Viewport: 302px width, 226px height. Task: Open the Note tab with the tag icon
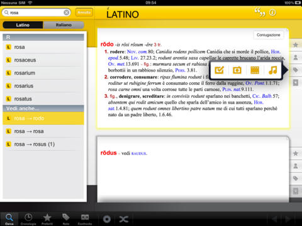point(66,219)
